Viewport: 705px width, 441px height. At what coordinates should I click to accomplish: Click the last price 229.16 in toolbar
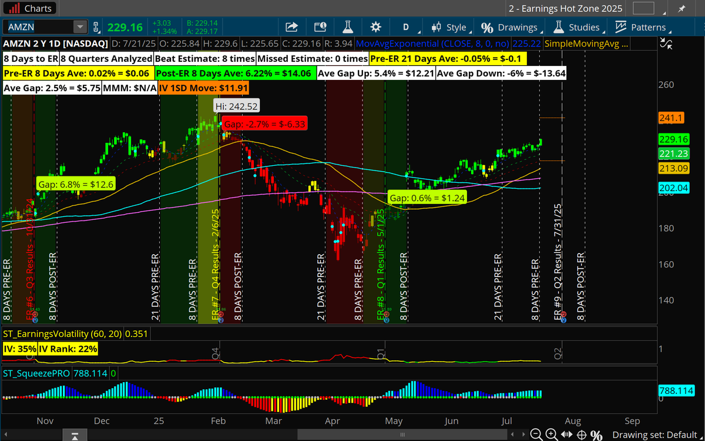pos(125,27)
